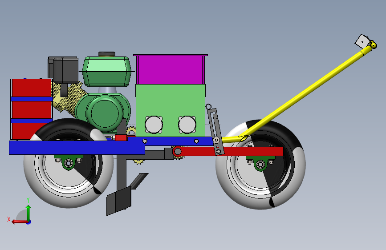Select the round dark green engine recoil cover
This screenshot has height=250, width=386.
pos(105,113)
